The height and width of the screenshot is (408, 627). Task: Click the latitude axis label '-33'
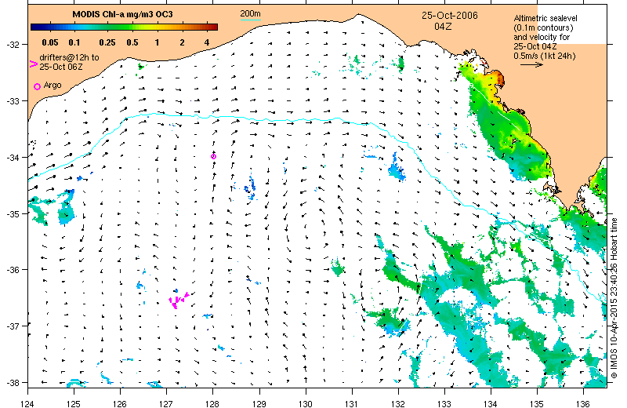point(13,101)
